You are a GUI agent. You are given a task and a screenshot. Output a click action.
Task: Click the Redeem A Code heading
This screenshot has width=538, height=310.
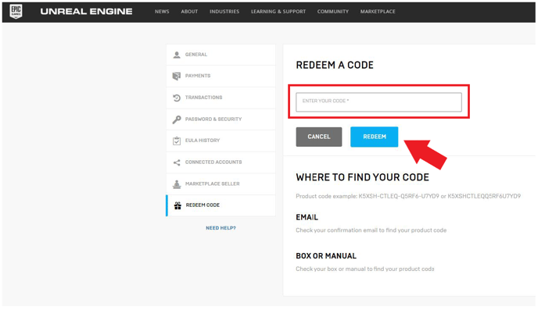pyautogui.click(x=335, y=66)
